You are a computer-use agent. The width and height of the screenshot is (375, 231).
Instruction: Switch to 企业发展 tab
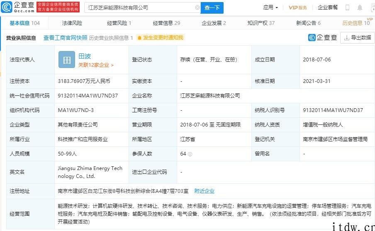(214, 23)
